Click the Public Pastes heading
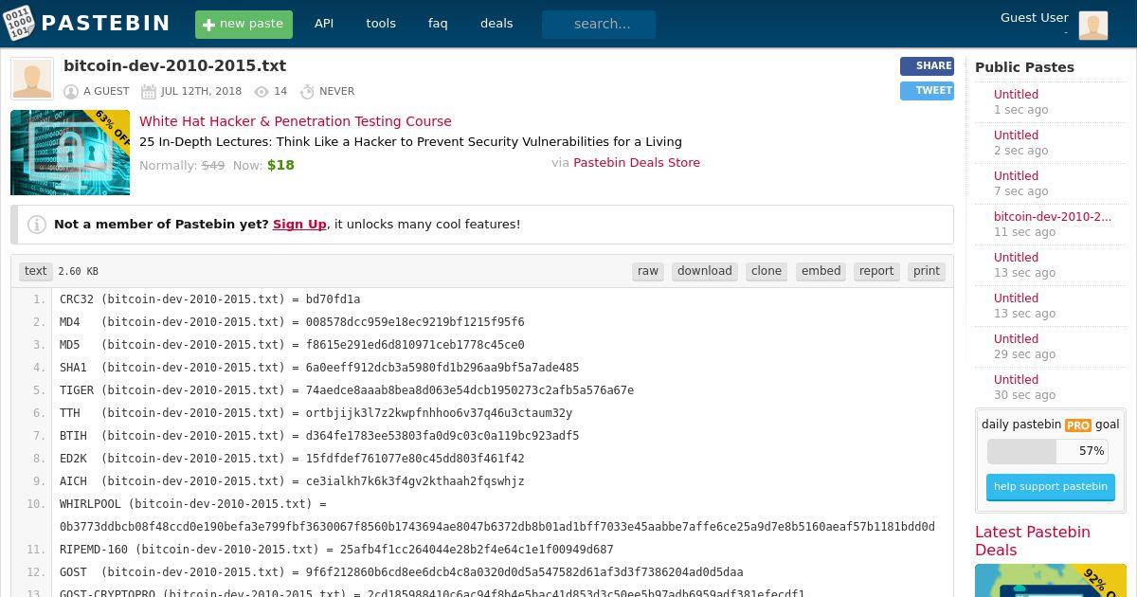 click(x=1024, y=67)
